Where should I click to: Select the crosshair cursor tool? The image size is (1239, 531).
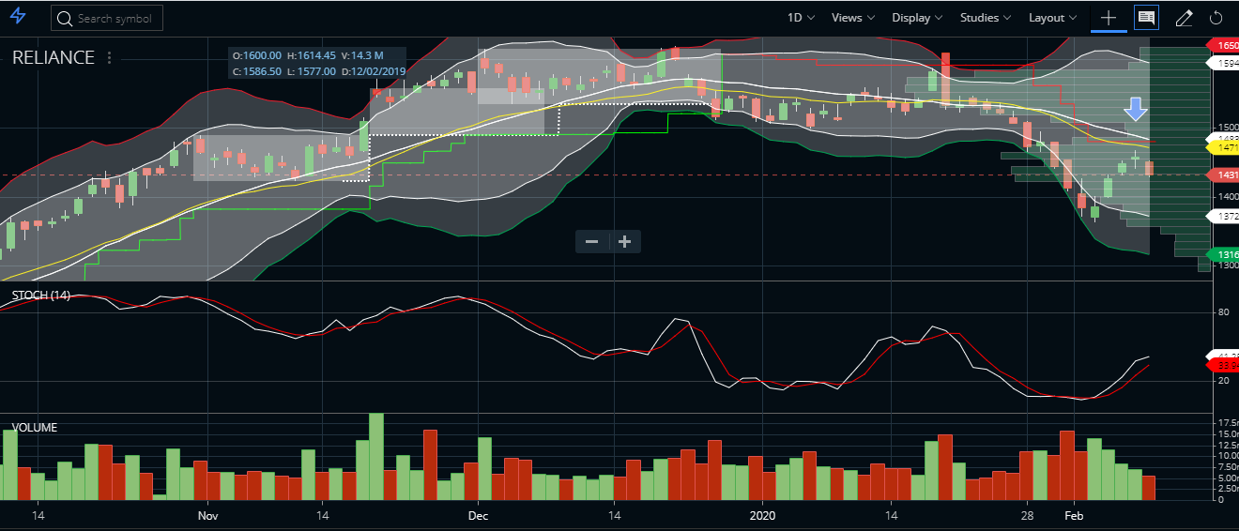tap(1109, 18)
